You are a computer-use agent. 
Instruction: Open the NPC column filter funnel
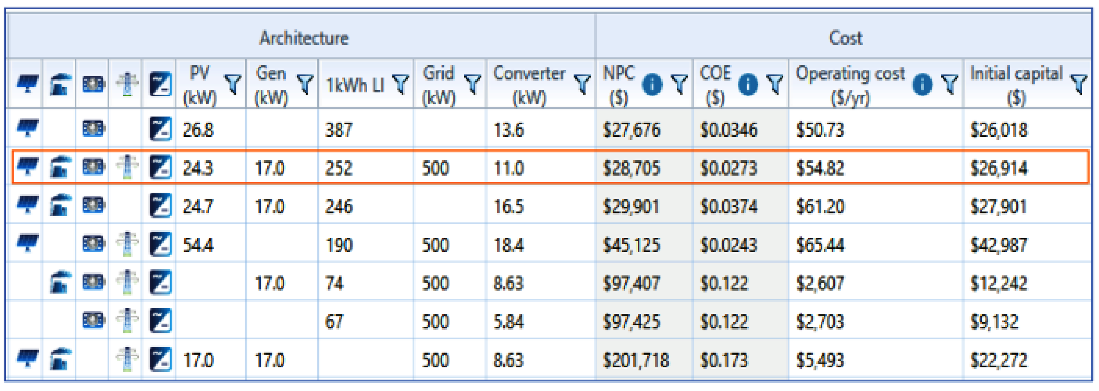679,84
